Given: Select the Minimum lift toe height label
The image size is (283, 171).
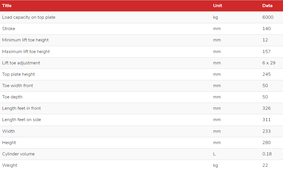Looking at the screenshot, I should (25, 40).
